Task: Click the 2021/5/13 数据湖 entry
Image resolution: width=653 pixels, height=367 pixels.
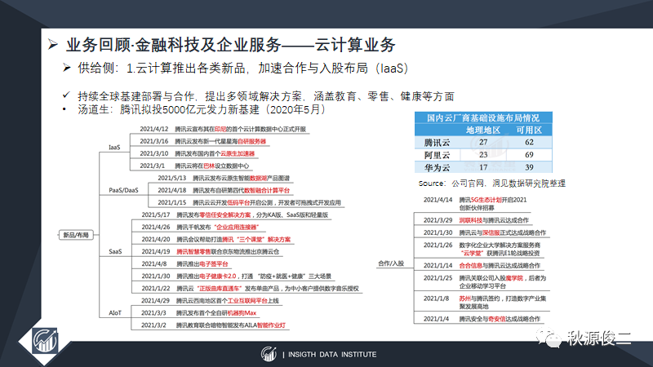Action: (x=223, y=178)
